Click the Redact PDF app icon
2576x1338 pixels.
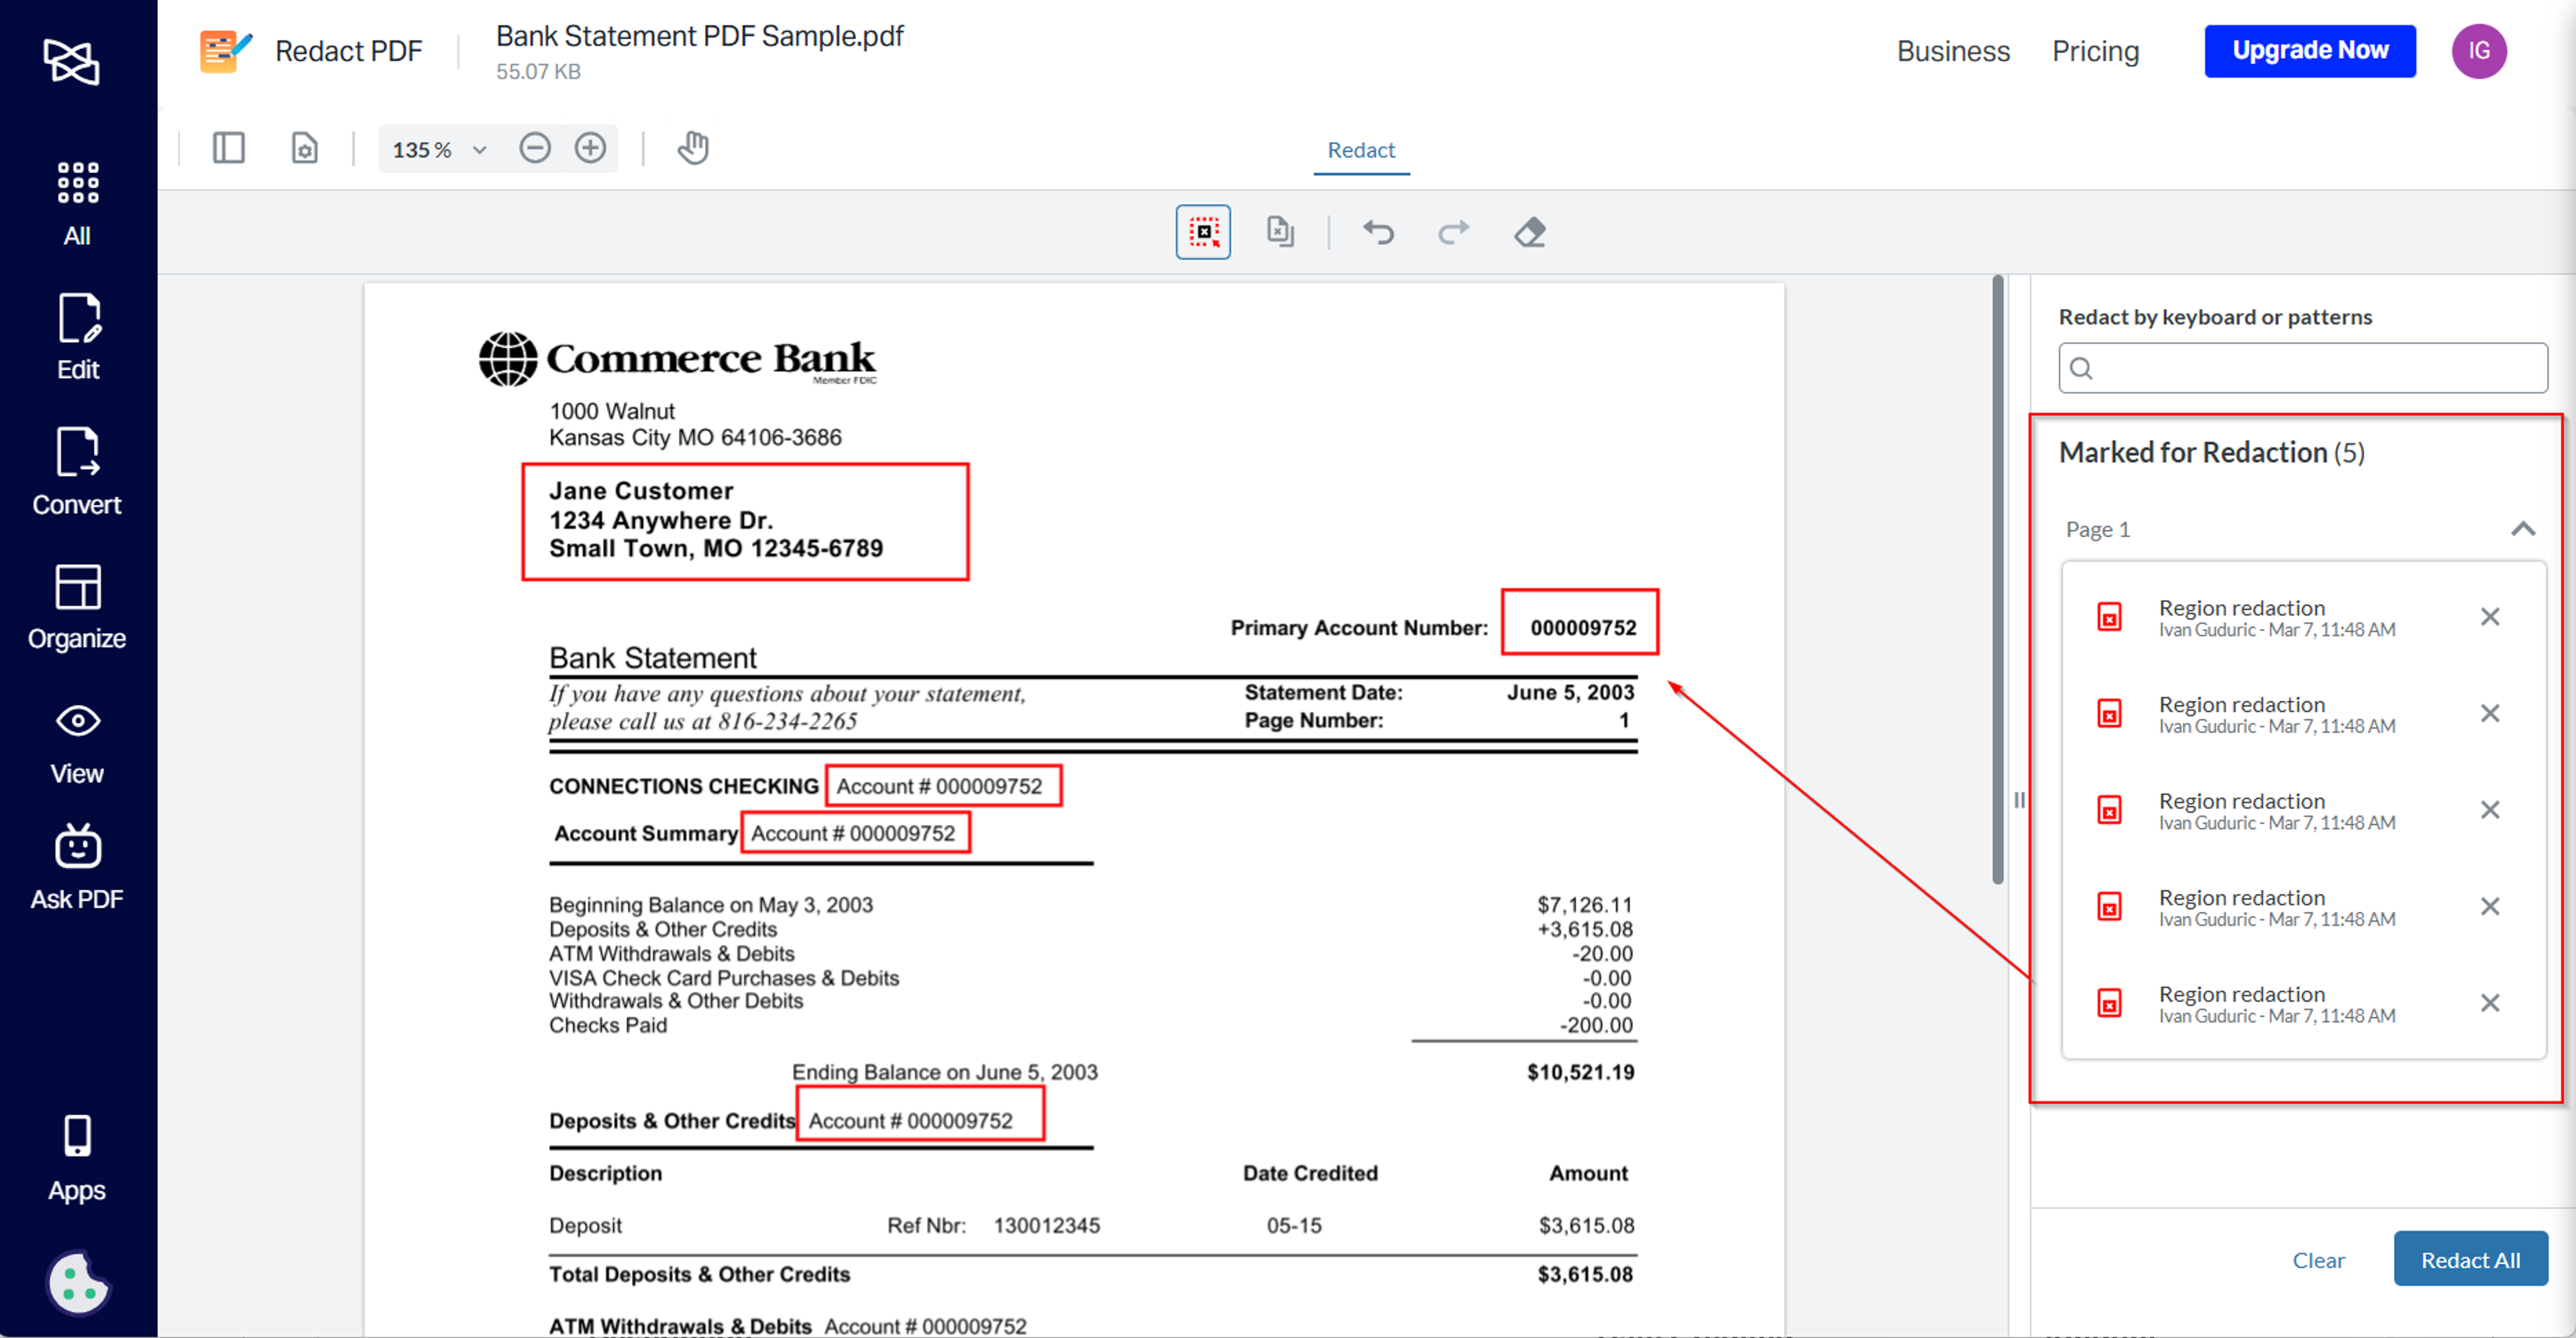pos(226,51)
